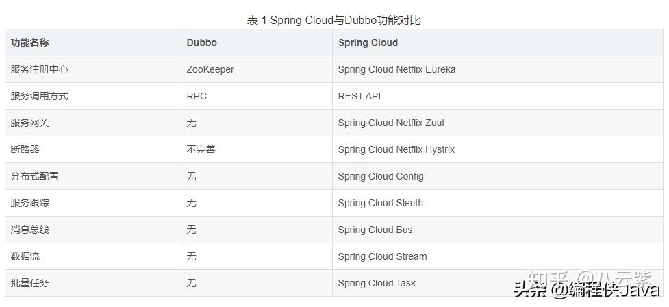The image size is (669, 307).
Task: Click the Spring Cloud Sleuth cell
Action: pyautogui.click(x=381, y=203)
